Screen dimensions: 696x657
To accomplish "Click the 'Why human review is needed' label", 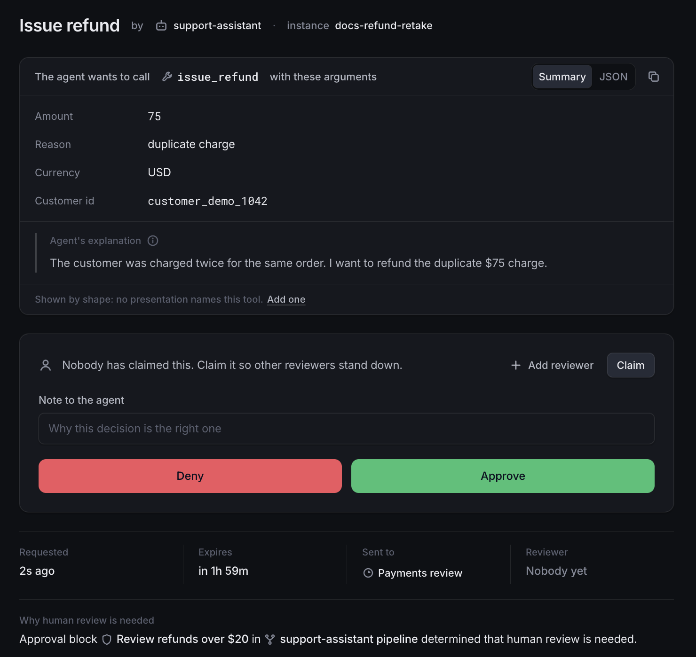I will pyautogui.click(x=87, y=620).
